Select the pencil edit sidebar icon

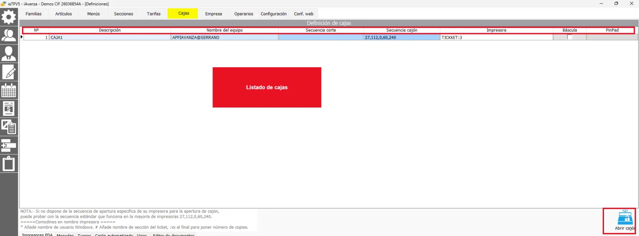(9, 72)
